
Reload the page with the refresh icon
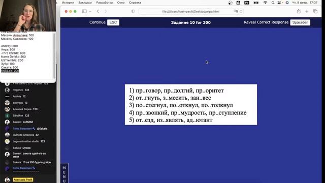tap(241, 11)
